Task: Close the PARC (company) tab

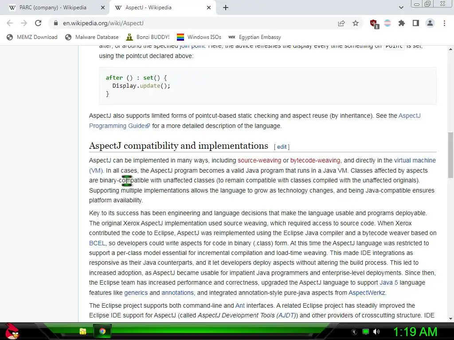Action: tap(103, 8)
